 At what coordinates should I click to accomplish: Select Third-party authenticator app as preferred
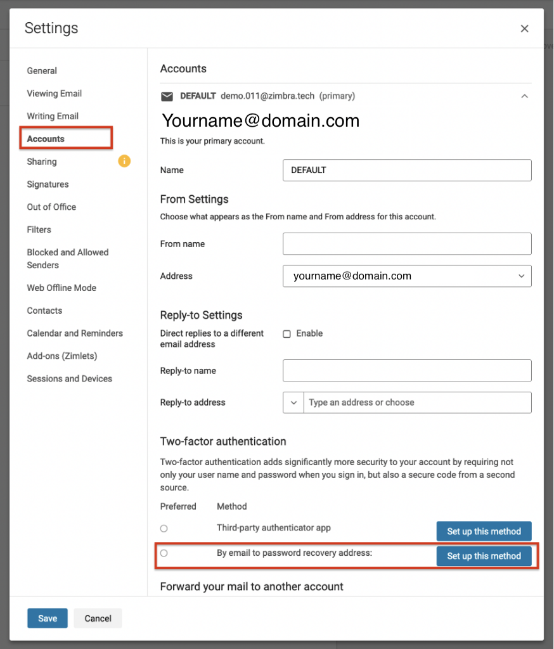pos(164,529)
